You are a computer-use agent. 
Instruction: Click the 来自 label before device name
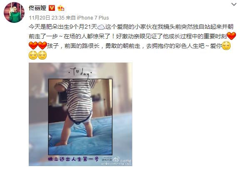[71, 18]
